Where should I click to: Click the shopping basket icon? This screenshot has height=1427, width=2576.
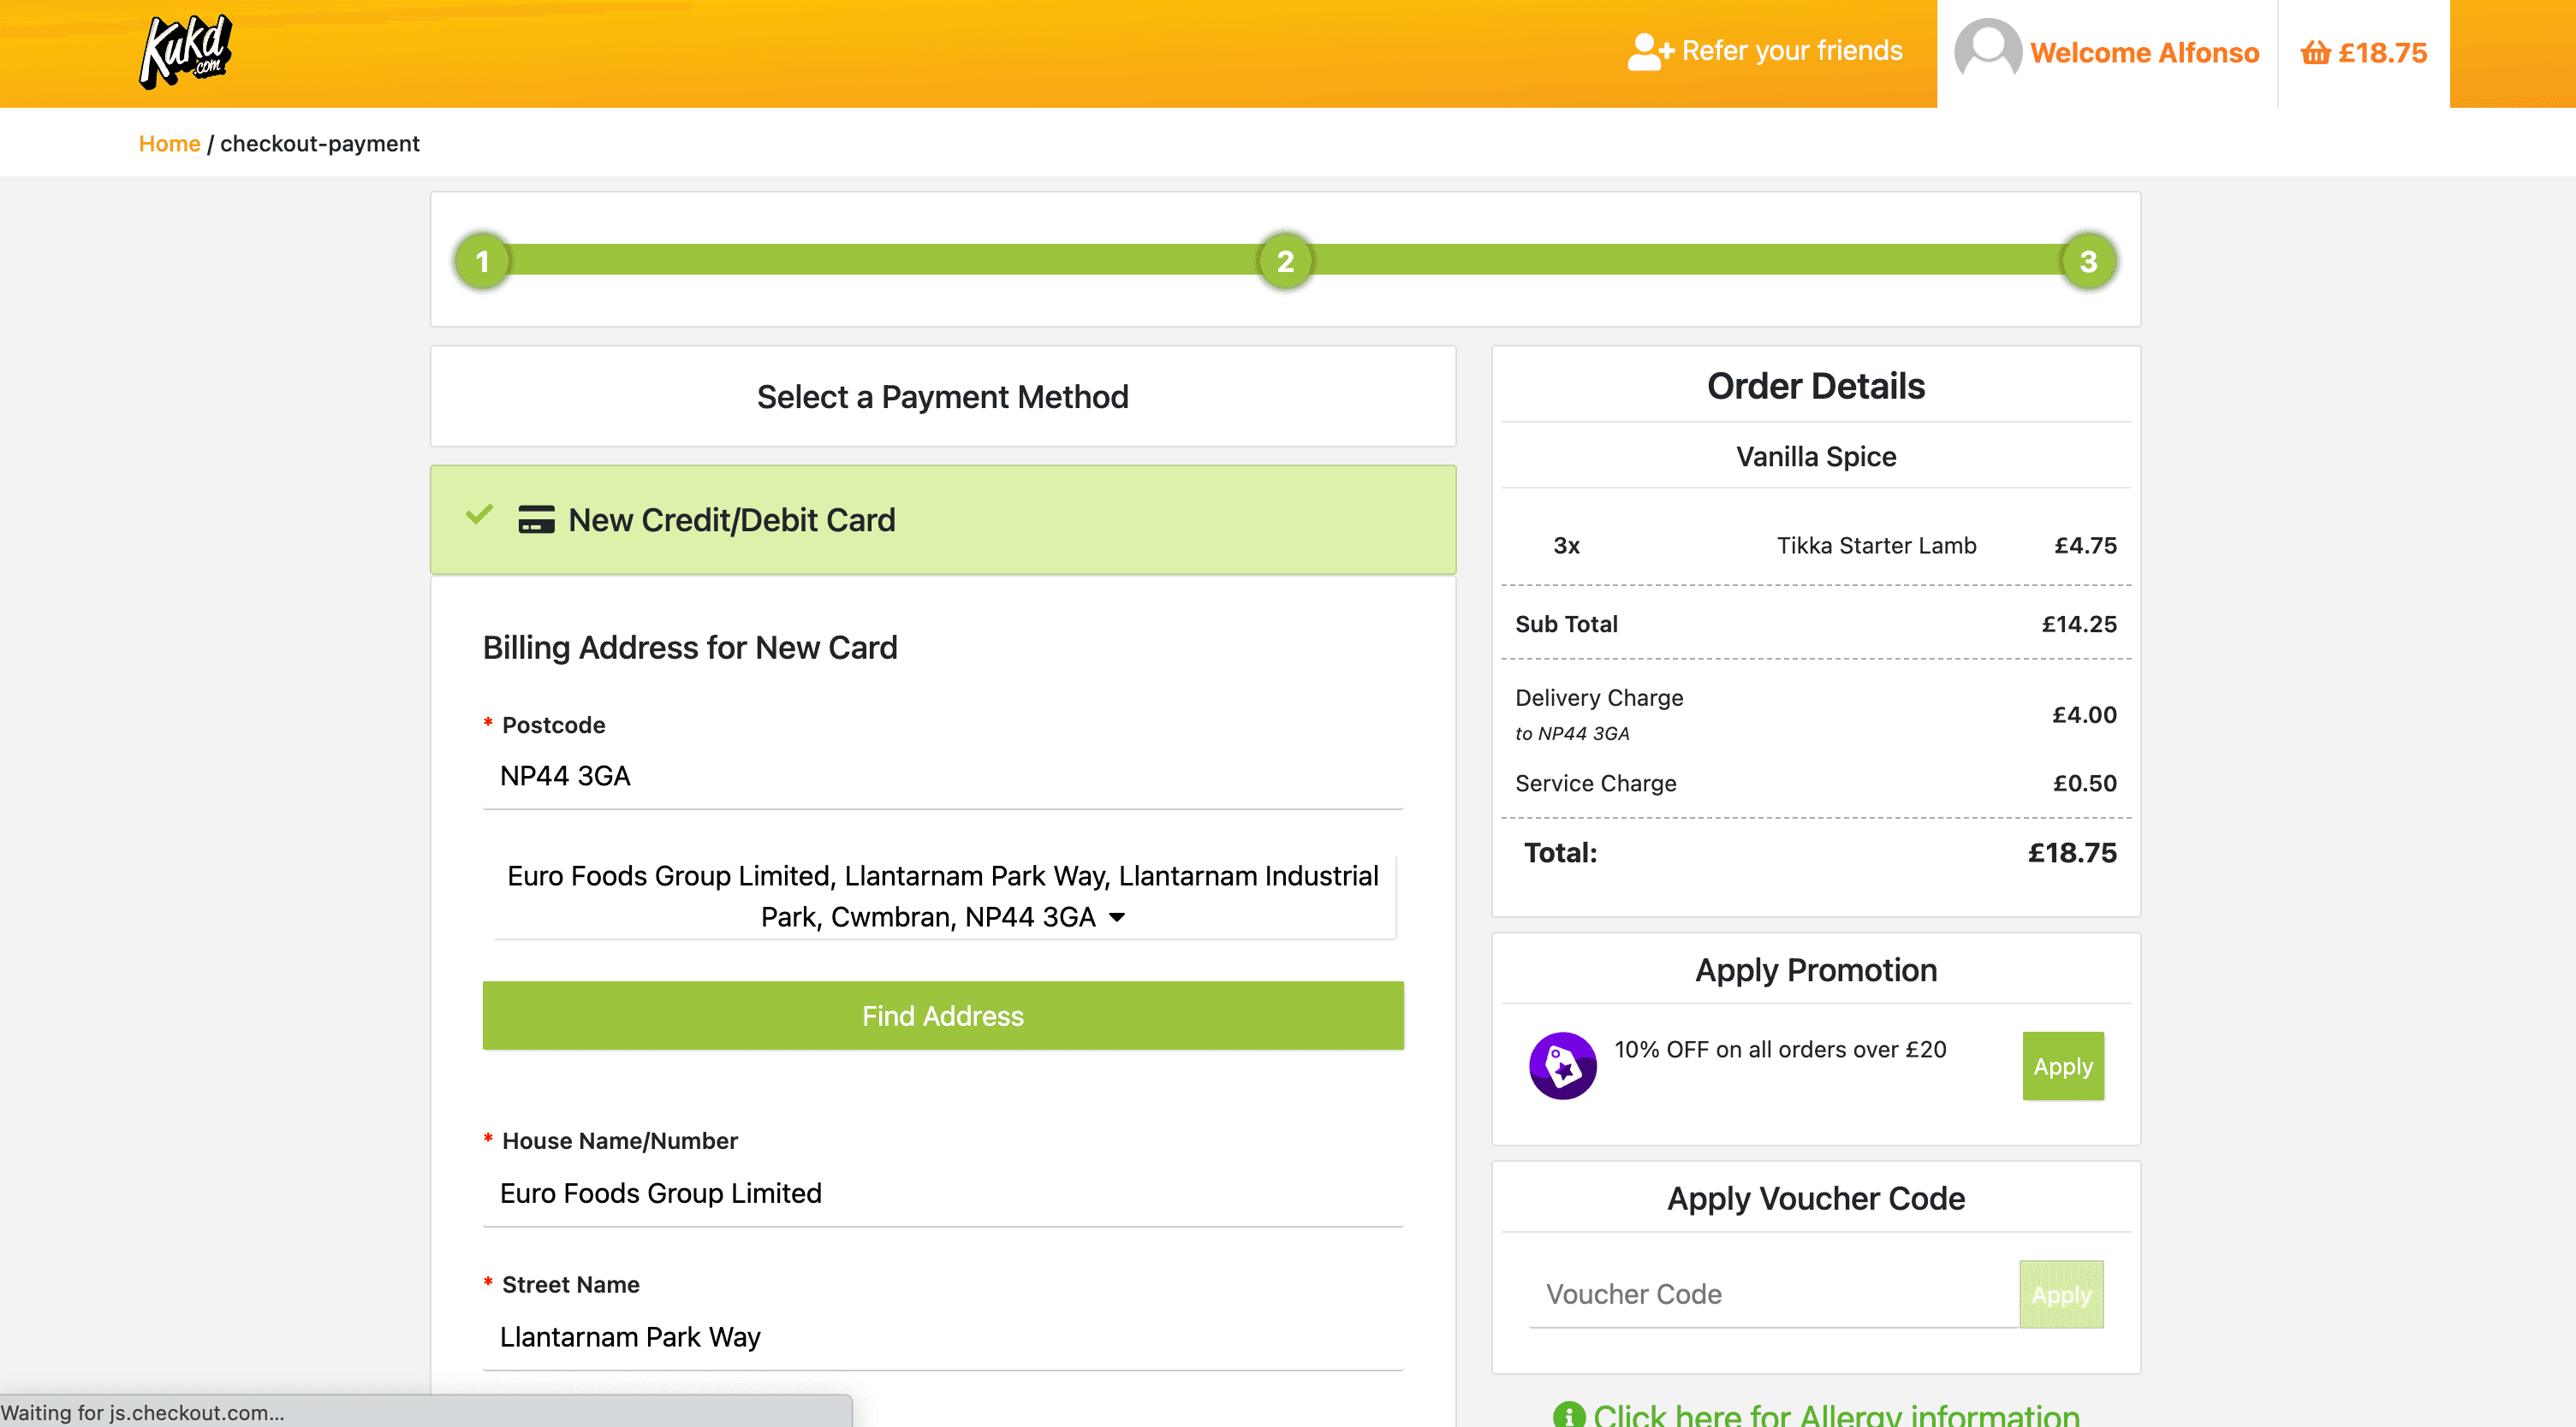coord(2315,53)
